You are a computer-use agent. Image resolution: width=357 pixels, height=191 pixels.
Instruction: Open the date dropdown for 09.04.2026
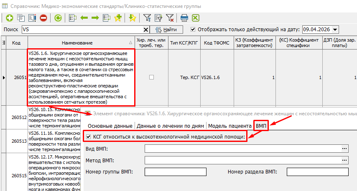point(335,30)
